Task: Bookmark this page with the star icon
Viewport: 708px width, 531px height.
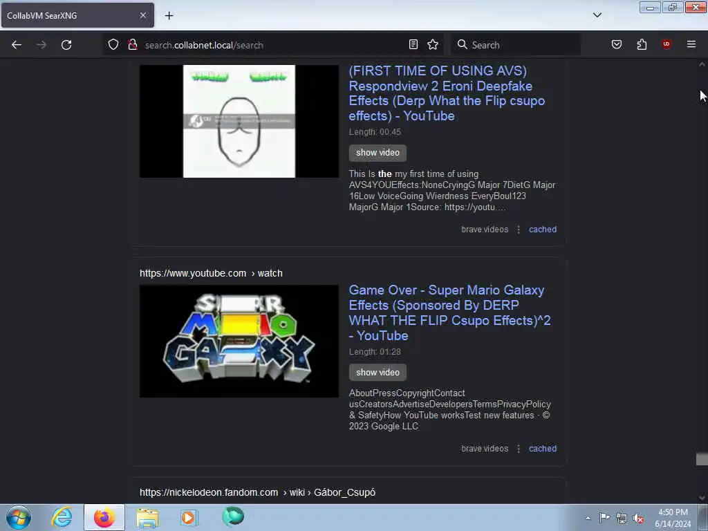Action: point(433,44)
